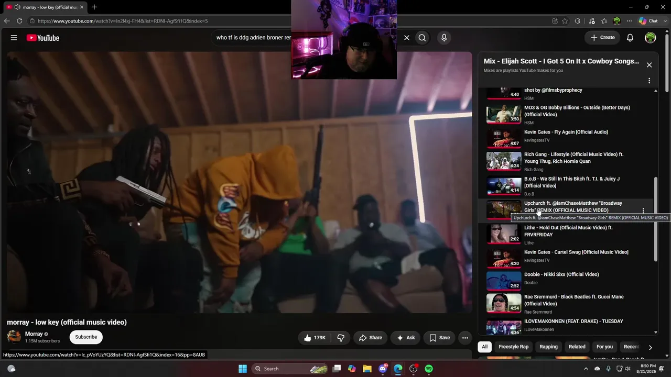Select the Related filter chip

(577, 347)
